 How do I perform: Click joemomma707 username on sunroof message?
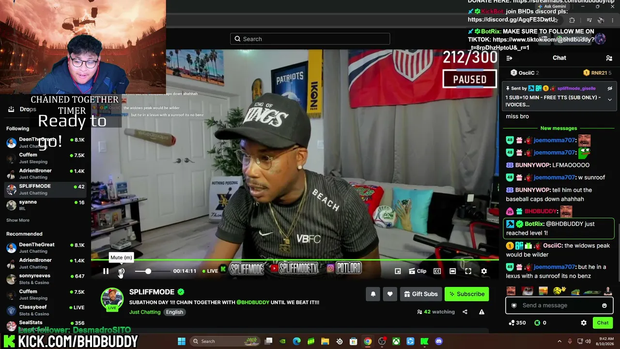[555, 177]
